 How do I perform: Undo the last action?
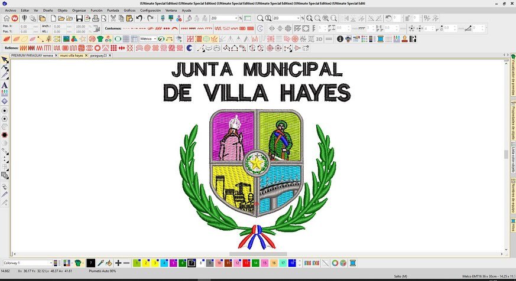coord(139,18)
